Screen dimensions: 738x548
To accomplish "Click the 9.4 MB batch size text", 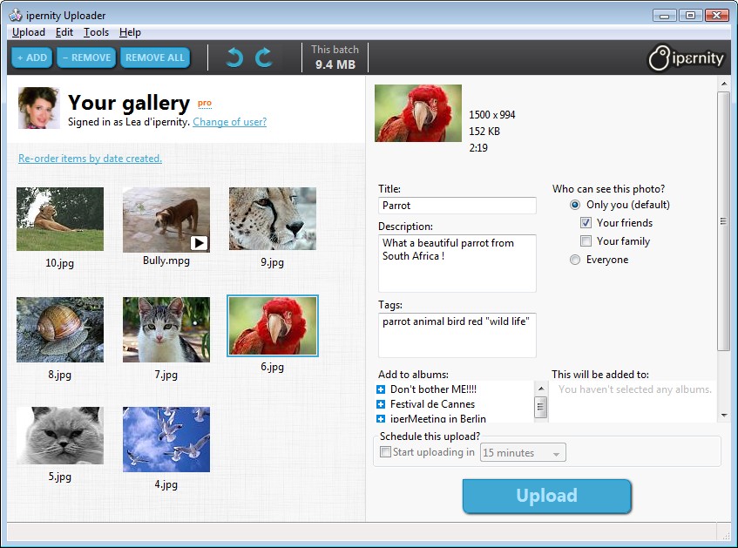I will (x=335, y=64).
